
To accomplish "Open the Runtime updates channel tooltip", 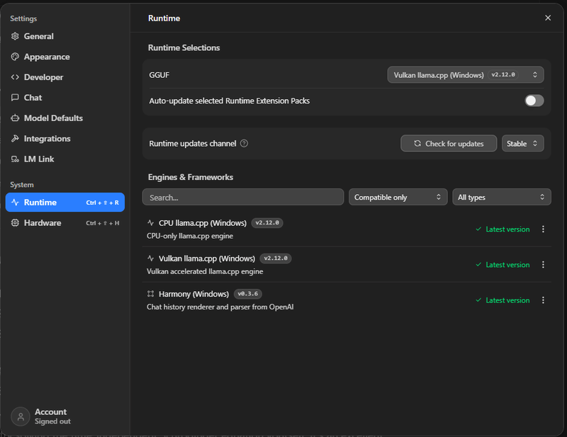I will pyautogui.click(x=244, y=143).
